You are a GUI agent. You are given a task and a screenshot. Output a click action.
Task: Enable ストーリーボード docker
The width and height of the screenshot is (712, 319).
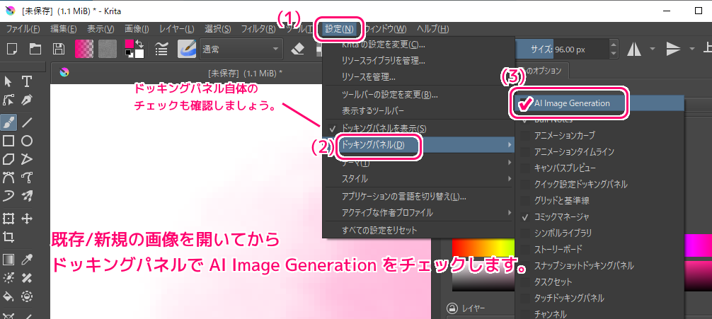pyautogui.click(x=599, y=250)
